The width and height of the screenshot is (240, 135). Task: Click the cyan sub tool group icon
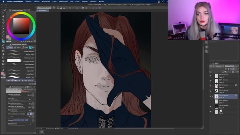point(30,48)
